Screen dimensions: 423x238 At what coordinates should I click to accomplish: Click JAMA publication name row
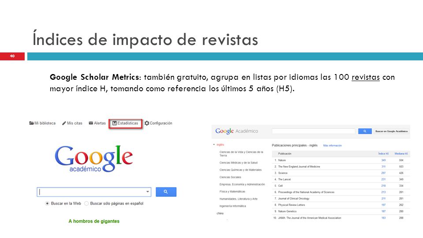pos(310,218)
